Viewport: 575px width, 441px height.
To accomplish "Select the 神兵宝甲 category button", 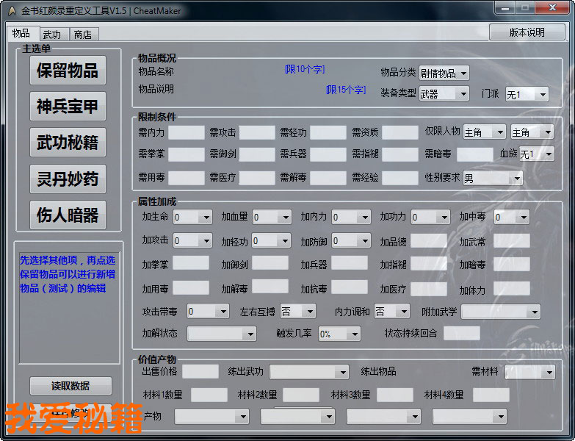I will [68, 107].
